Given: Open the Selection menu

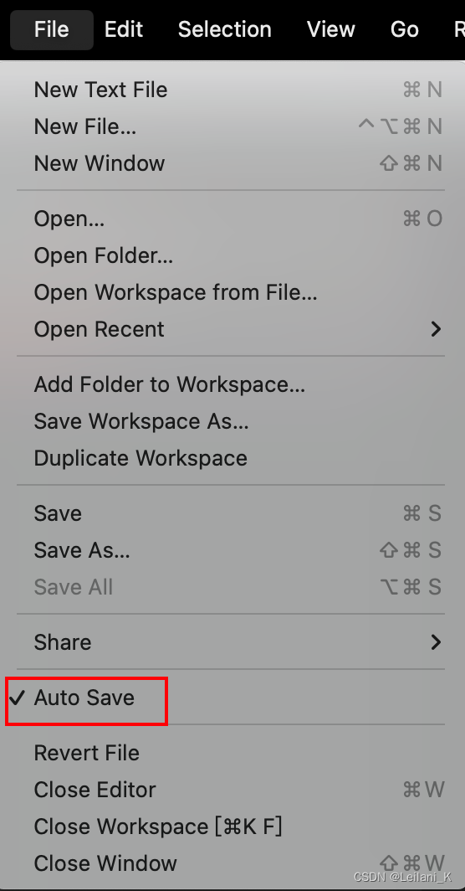Looking at the screenshot, I should [225, 29].
